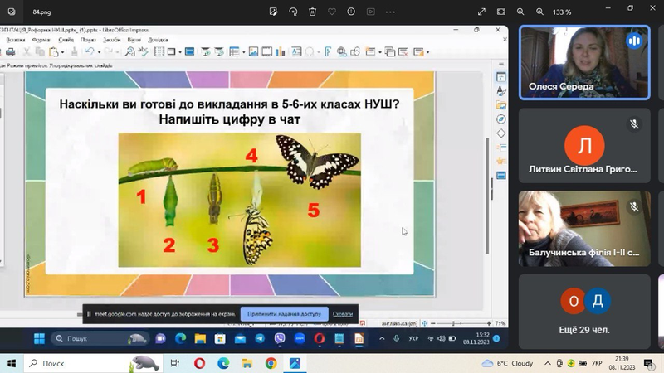Select Литвин Світлана participant tile
This screenshot has height=373, width=664.
click(x=584, y=146)
